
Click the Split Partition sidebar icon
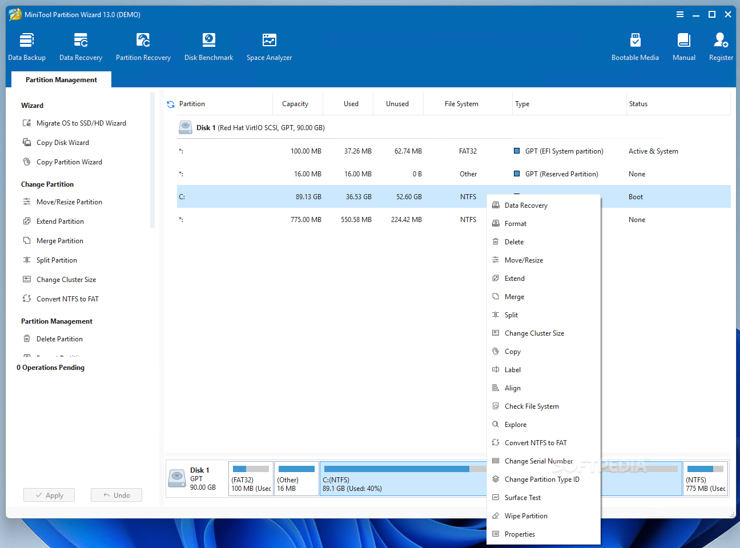click(x=27, y=260)
